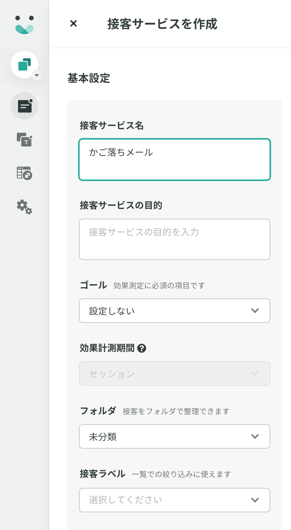Viewport: 291px width, 530px height.
Task: Close the 接客サービスを作成 panel
Action: coord(74,24)
